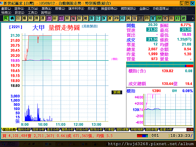Open the Windows 開始 start button

click(x=9, y=144)
